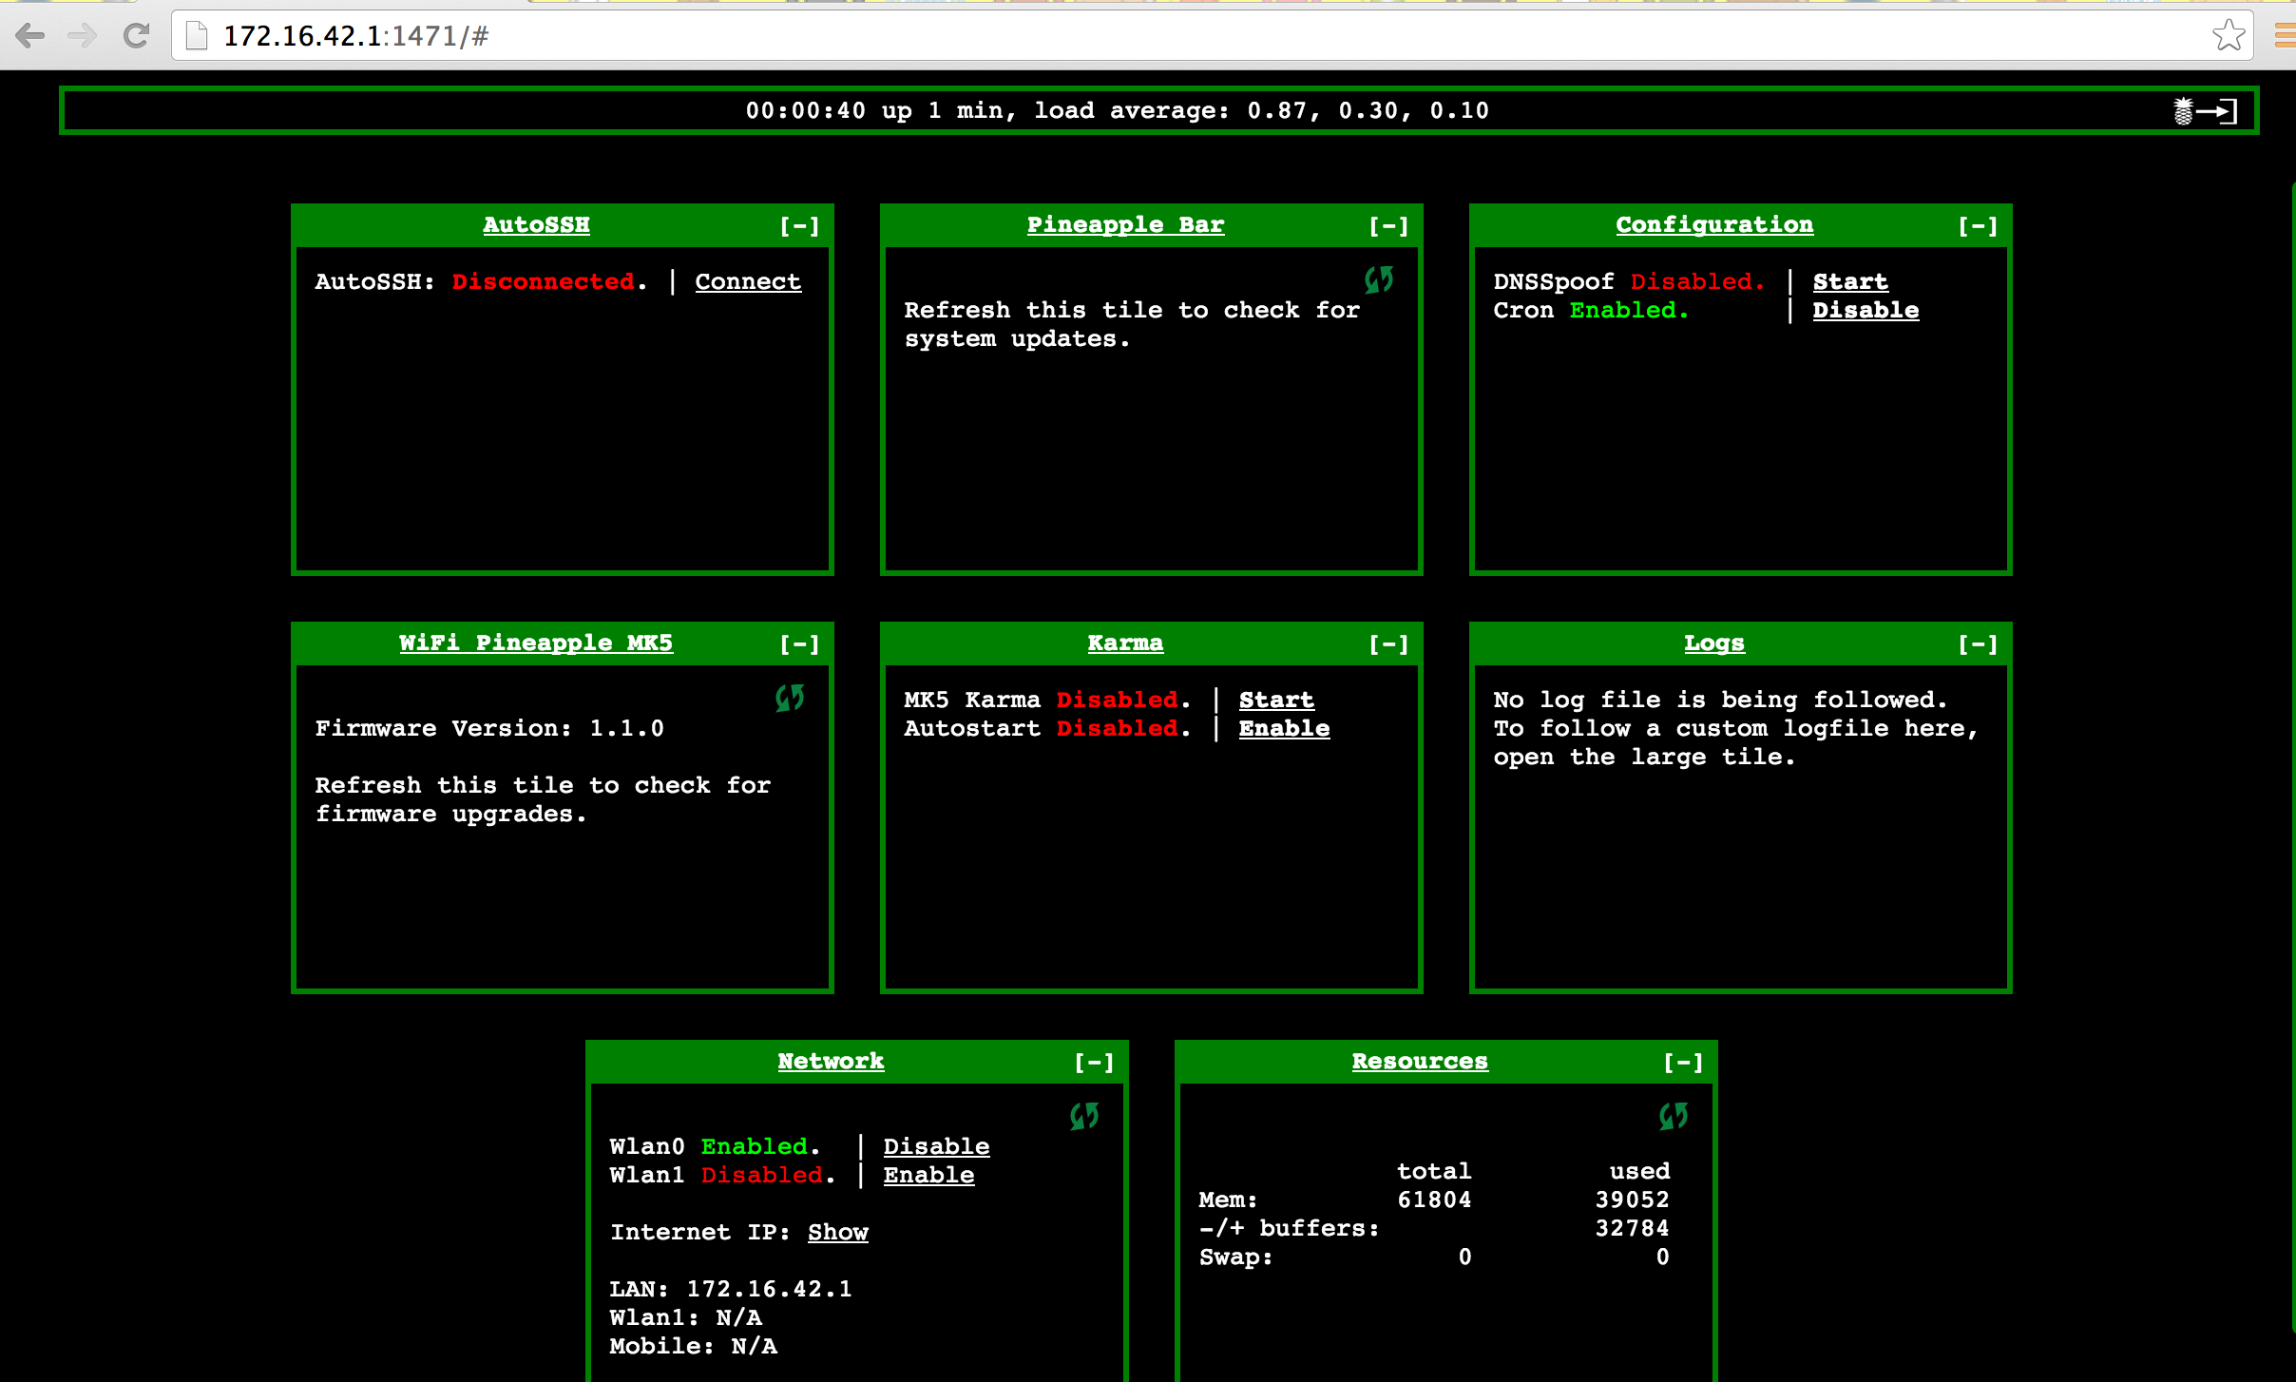
Task: Refresh the WiFi Pineapple MK5 tile
Action: (x=789, y=698)
